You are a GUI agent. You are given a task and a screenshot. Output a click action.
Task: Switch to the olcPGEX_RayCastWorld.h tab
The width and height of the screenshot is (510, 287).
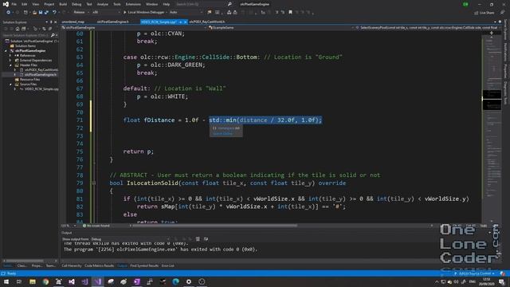click(x=207, y=22)
